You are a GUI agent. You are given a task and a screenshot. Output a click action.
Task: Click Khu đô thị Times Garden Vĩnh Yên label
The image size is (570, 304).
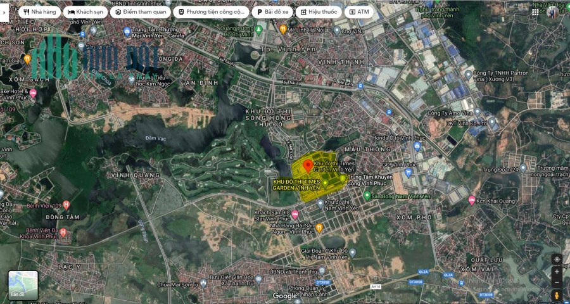click(x=334, y=167)
